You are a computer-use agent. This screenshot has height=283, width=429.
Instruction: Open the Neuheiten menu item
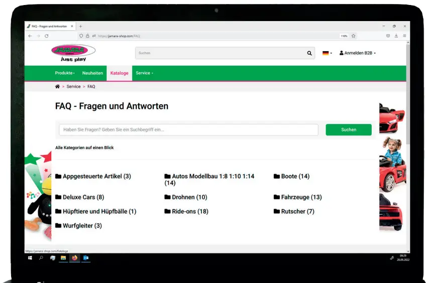coord(92,73)
